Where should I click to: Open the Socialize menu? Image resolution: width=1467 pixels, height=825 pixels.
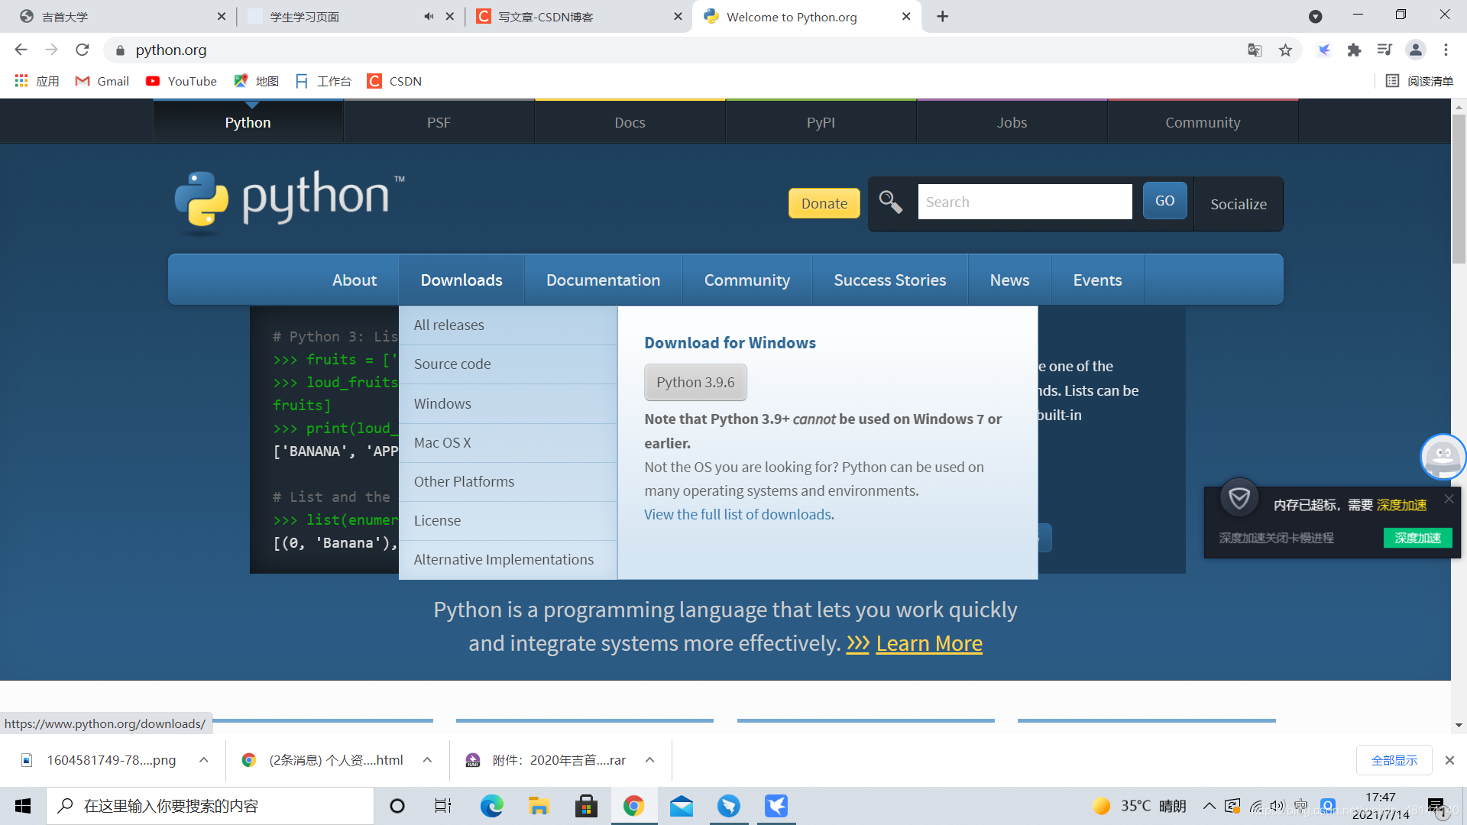tap(1238, 204)
